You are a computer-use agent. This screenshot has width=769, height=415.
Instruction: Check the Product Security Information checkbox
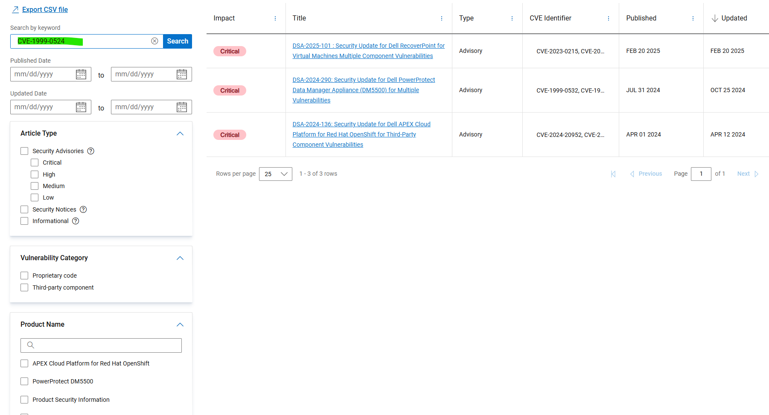point(24,400)
